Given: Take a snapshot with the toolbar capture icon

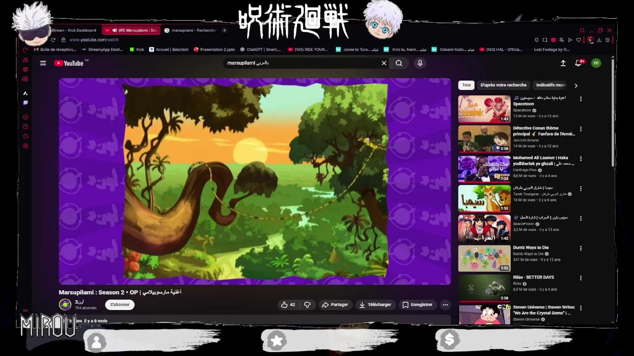Looking at the screenshot, I should click(x=545, y=40).
